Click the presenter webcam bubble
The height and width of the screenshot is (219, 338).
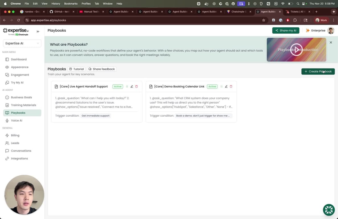point(24,194)
